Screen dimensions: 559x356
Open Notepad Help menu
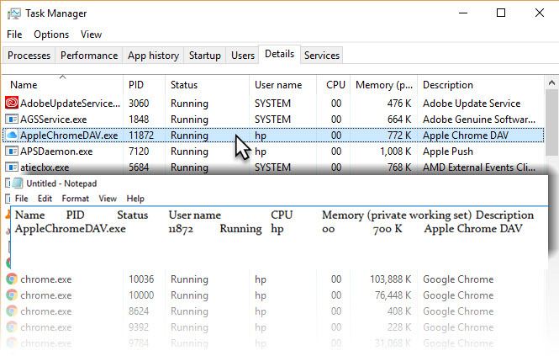click(x=135, y=198)
